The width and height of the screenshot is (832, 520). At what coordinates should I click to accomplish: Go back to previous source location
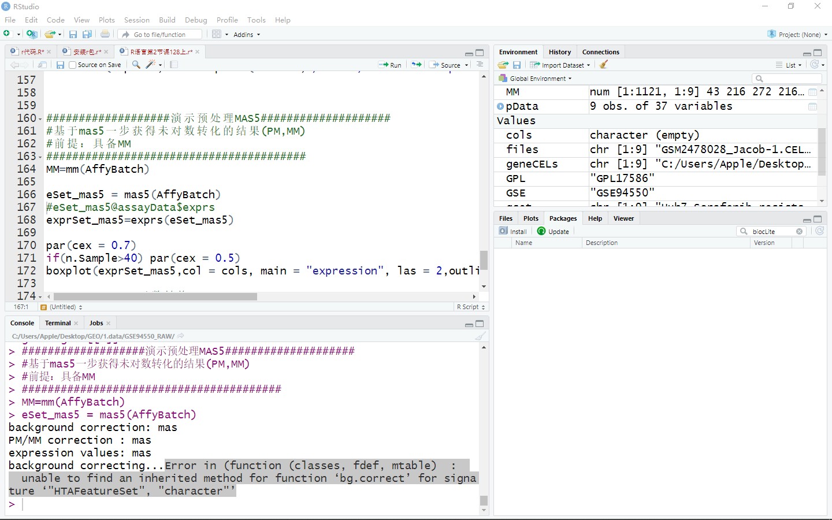(14, 65)
